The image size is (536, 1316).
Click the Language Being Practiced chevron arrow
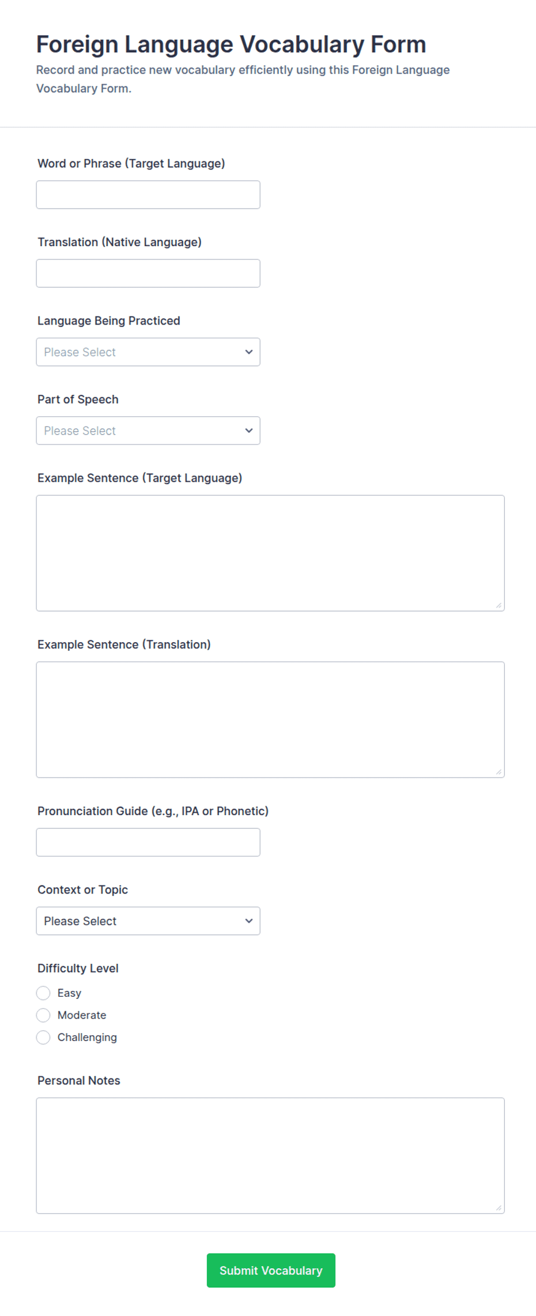(249, 352)
